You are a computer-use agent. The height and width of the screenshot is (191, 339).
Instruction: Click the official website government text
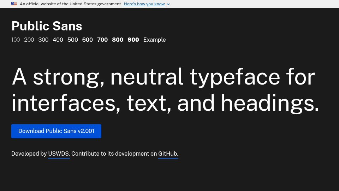70,4
